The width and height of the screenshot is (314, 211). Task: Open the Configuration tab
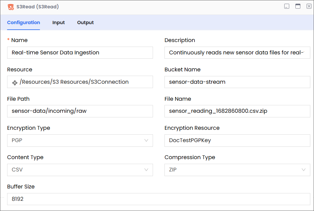(24, 22)
